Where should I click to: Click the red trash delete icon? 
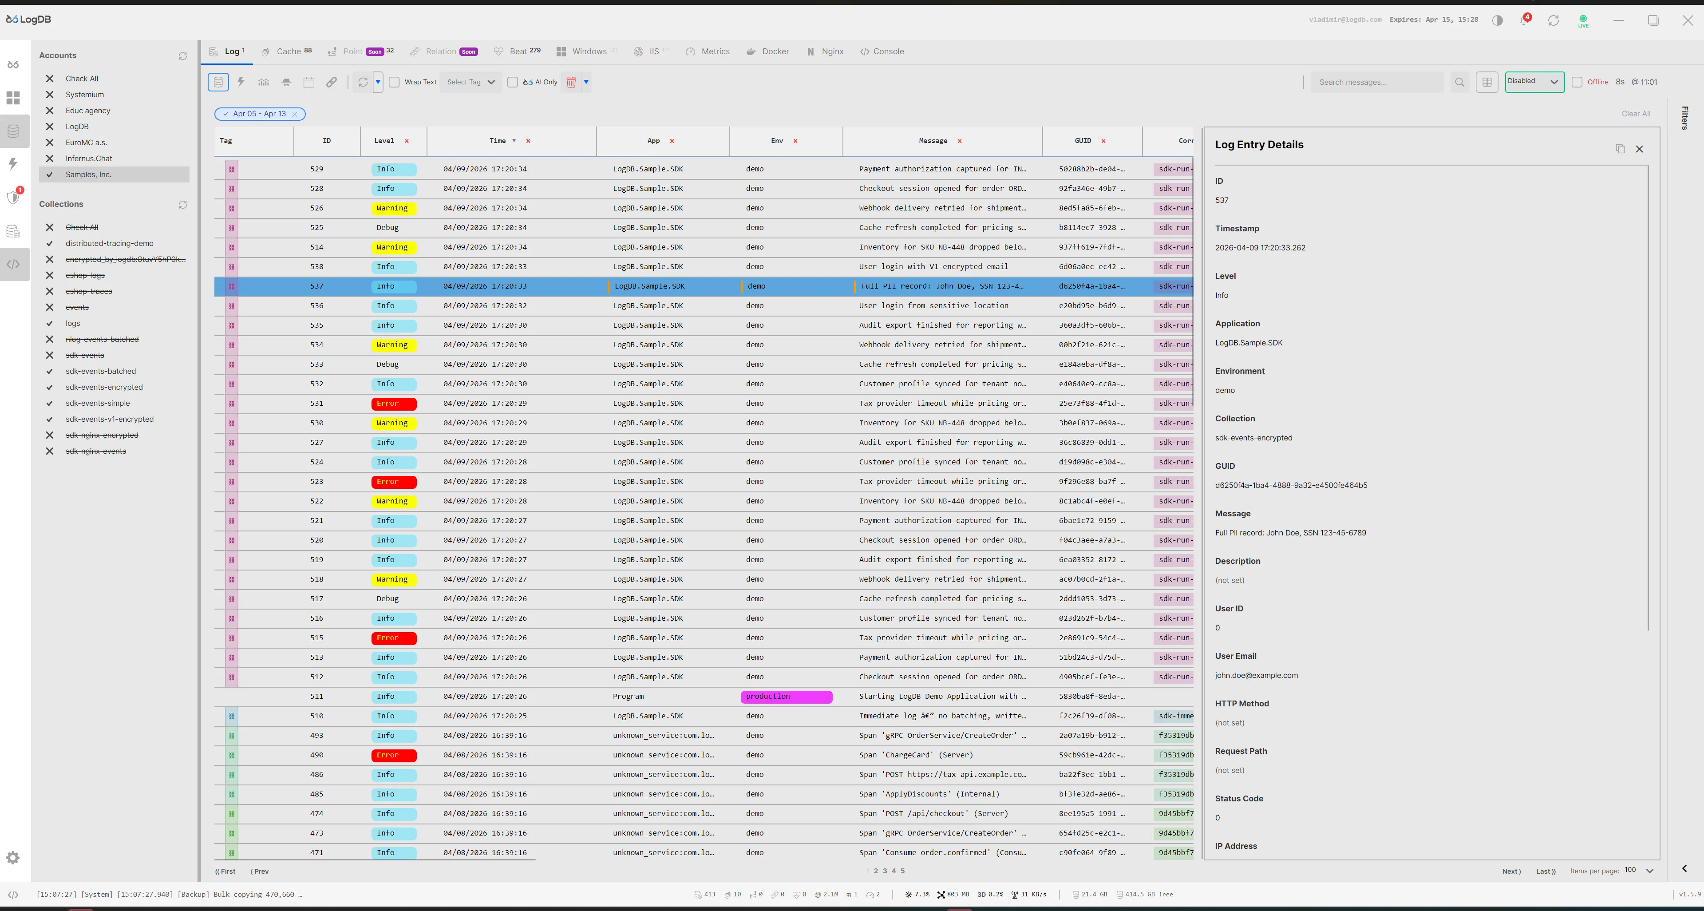(571, 82)
